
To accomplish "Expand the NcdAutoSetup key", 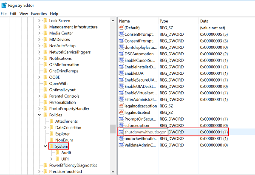I will click(39, 46).
